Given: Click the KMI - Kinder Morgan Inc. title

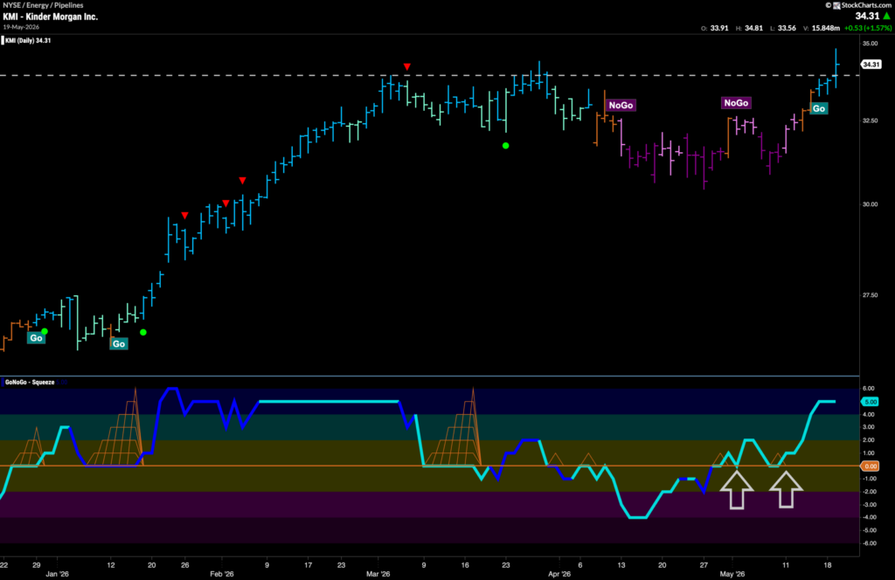Looking at the screenshot, I should (50, 17).
